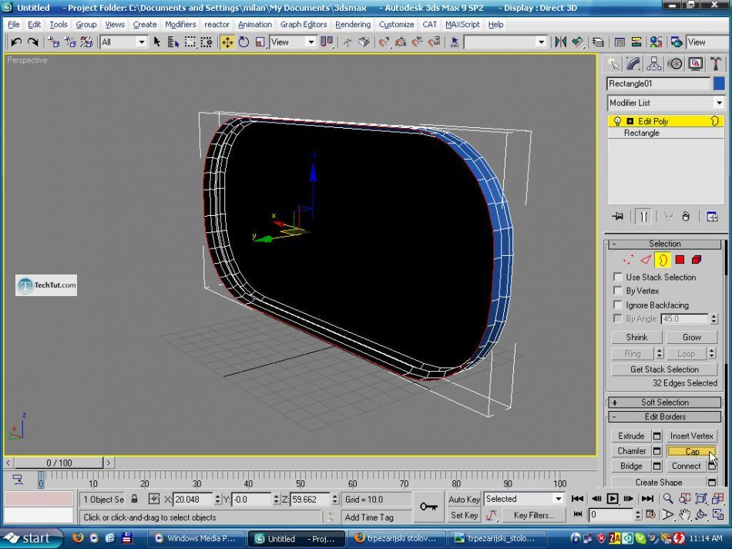Click the key icon for Set Keys
Image resolution: width=732 pixels, height=549 pixels.
(x=428, y=507)
